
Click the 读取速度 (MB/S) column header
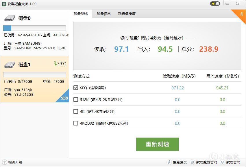(x=179, y=76)
